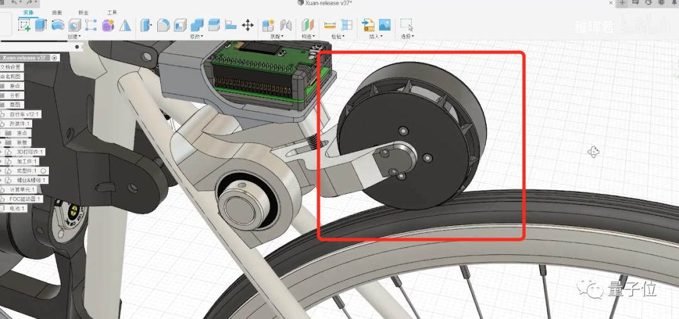Viewport: 679px width, 319px height.
Task: Activate the Xuan-release v37 radio button
Action: pos(54,58)
